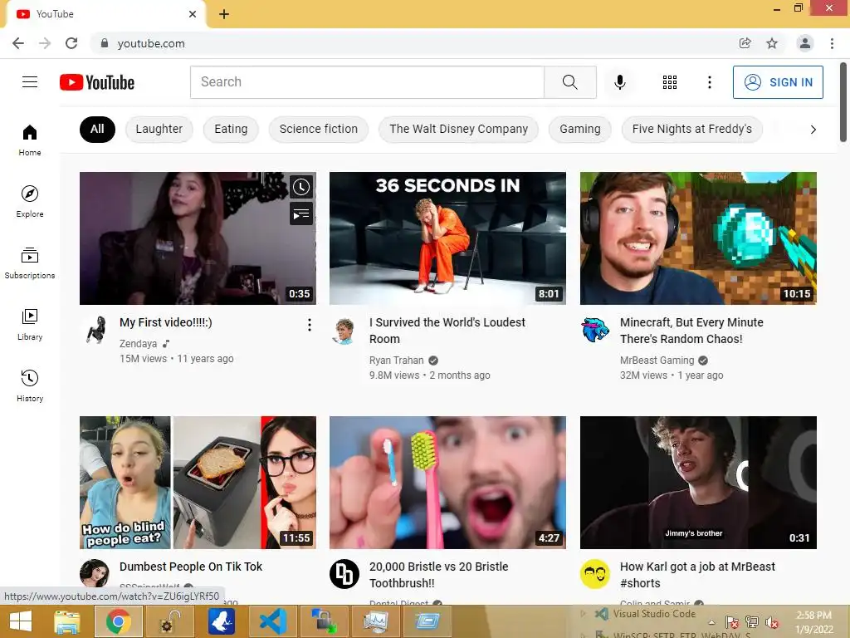
Task: Add Zendaya video to Watch later
Action: (x=300, y=187)
